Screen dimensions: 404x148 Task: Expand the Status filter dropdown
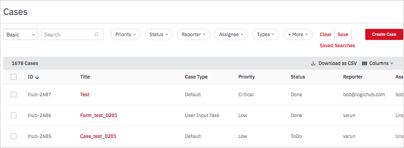[159, 34]
